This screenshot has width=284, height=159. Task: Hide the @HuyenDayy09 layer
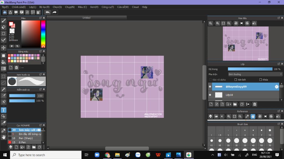tap(210, 87)
